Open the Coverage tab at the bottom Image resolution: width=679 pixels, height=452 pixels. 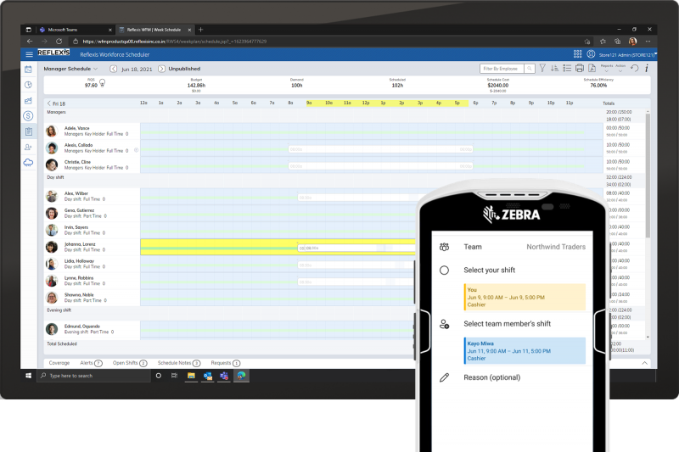tap(59, 363)
